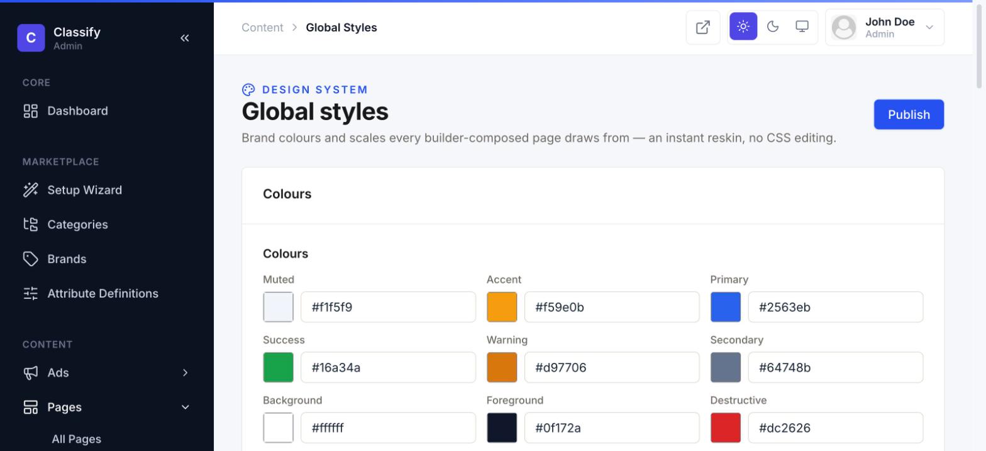The height and width of the screenshot is (451, 986).
Task: Click the Classify logo icon
Action: (31, 38)
